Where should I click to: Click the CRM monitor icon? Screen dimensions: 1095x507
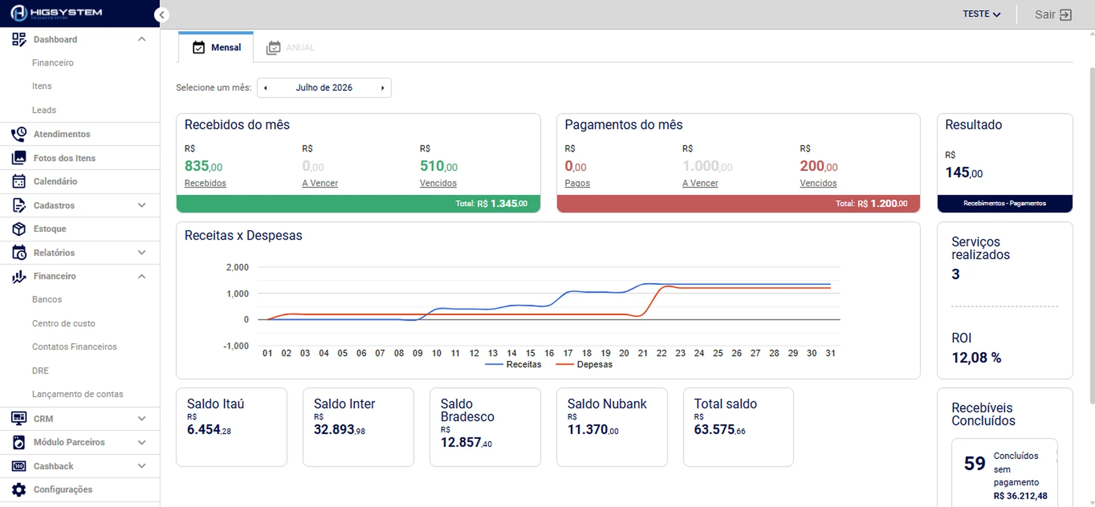pos(19,419)
